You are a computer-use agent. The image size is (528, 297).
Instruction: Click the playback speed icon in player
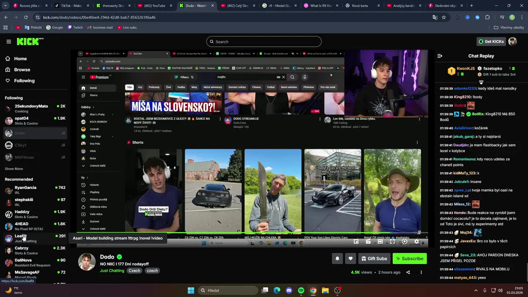click(x=404, y=242)
